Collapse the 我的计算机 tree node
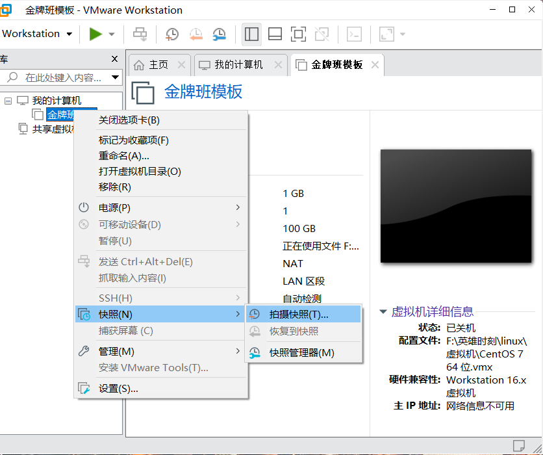This screenshot has height=455, width=543. click(8, 101)
